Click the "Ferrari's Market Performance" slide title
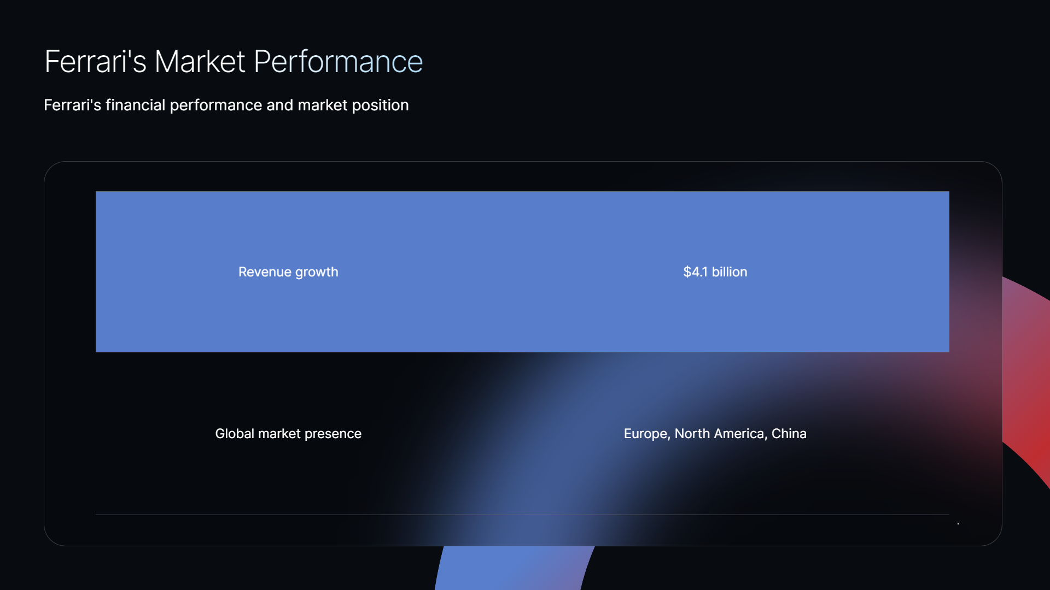 [234, 61]
